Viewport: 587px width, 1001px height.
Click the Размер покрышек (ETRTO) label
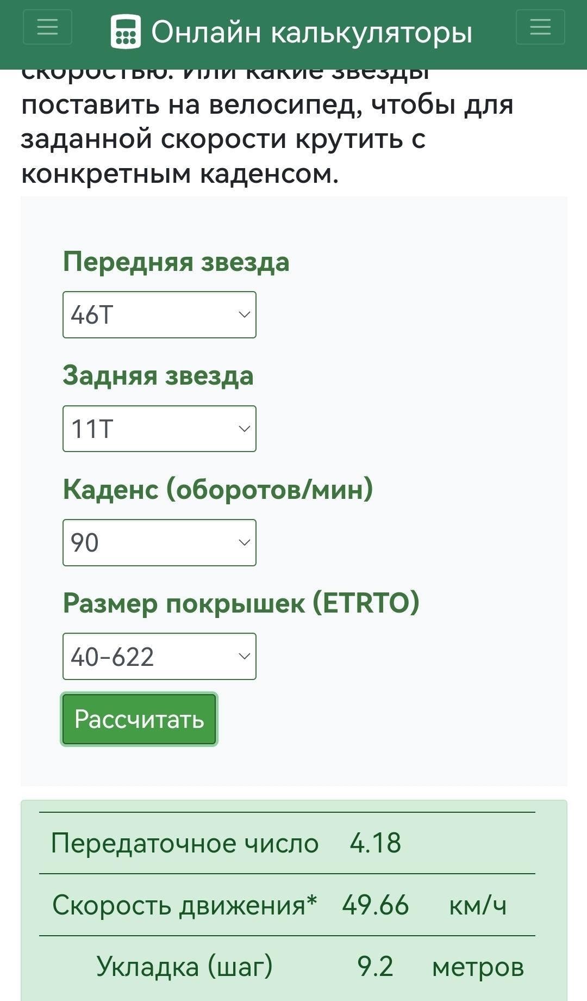click(x=241, y=603)
